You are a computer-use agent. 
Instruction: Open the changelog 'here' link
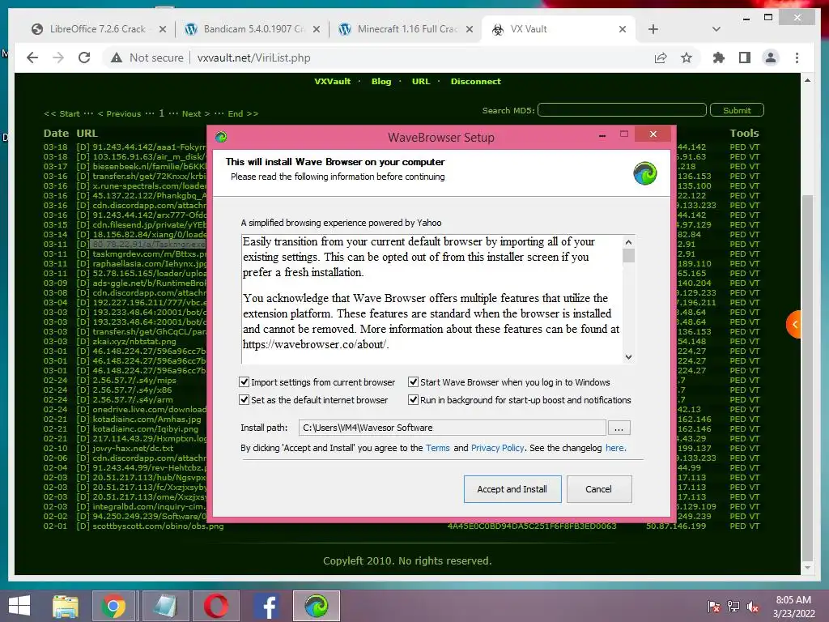pyautogui.click(x=615, y=448)
